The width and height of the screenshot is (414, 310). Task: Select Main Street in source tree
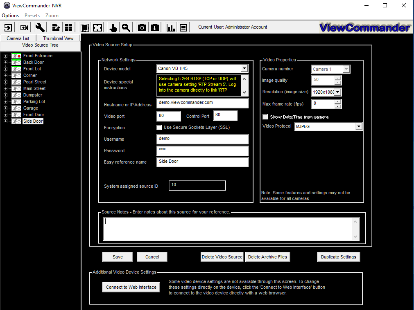tap(34, 89)
